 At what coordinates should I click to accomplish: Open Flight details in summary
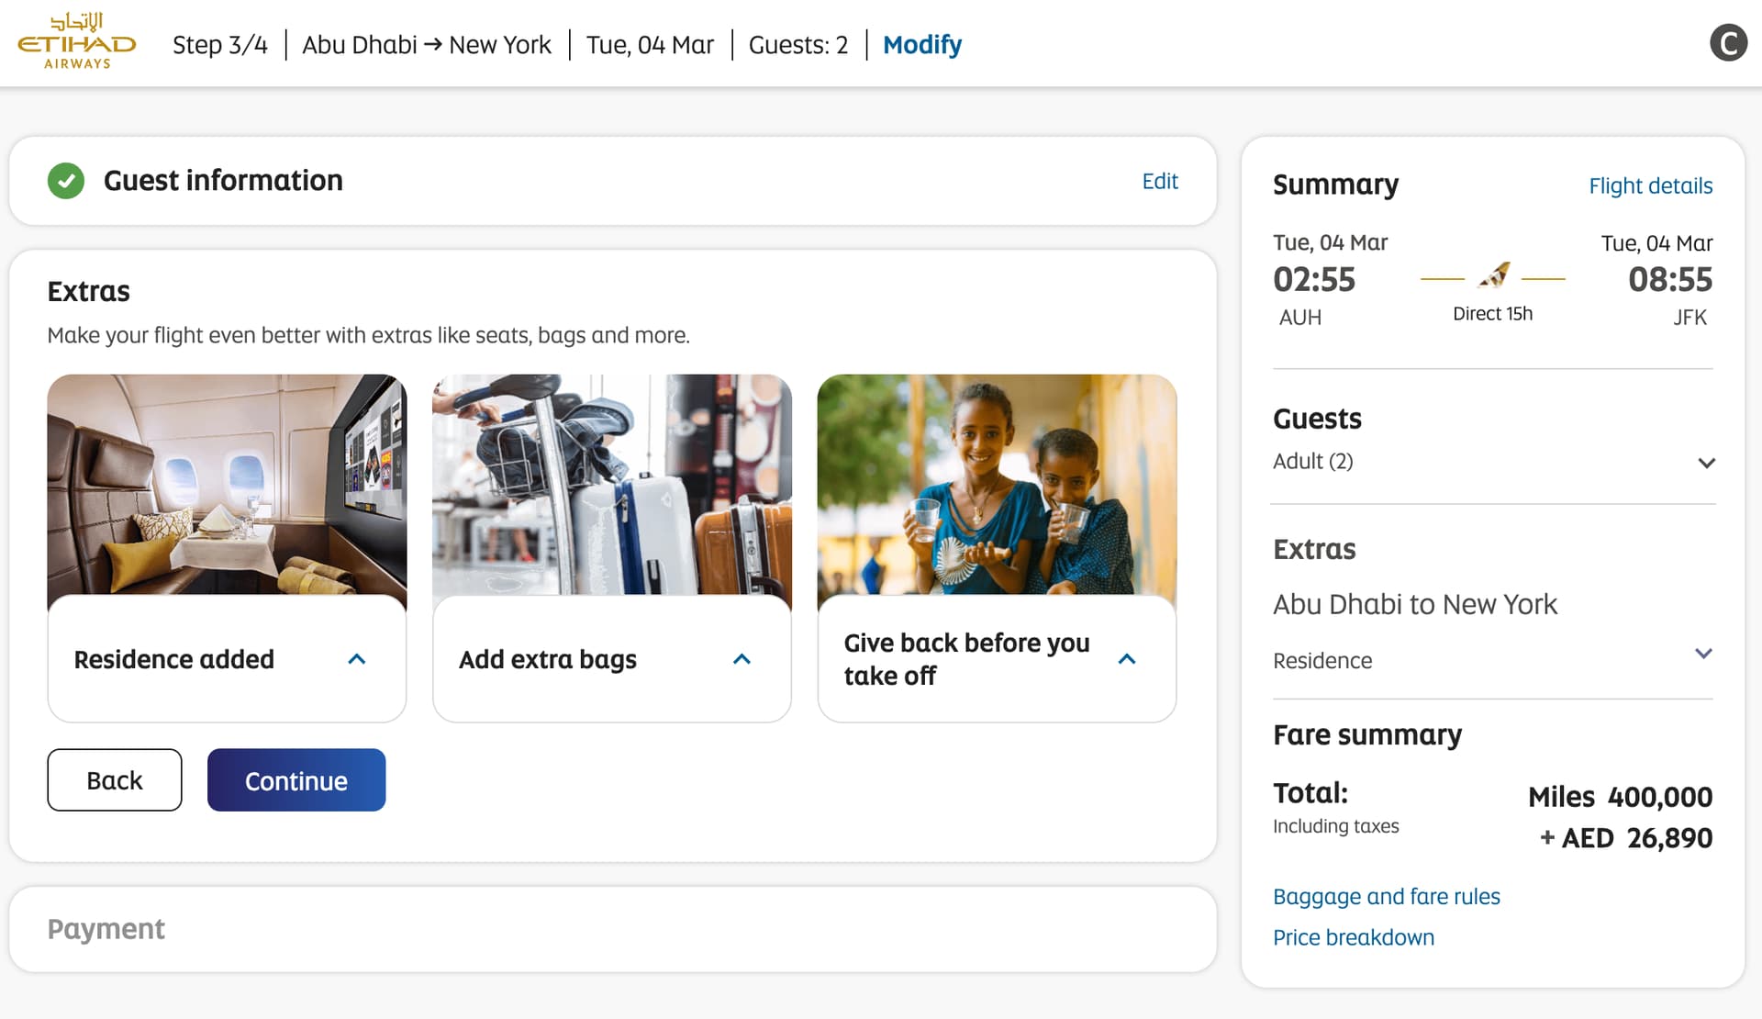(1649, 185)
